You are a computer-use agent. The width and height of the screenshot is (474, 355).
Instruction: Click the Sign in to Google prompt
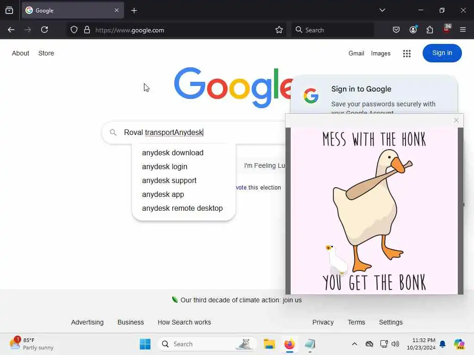pos(374,95)
